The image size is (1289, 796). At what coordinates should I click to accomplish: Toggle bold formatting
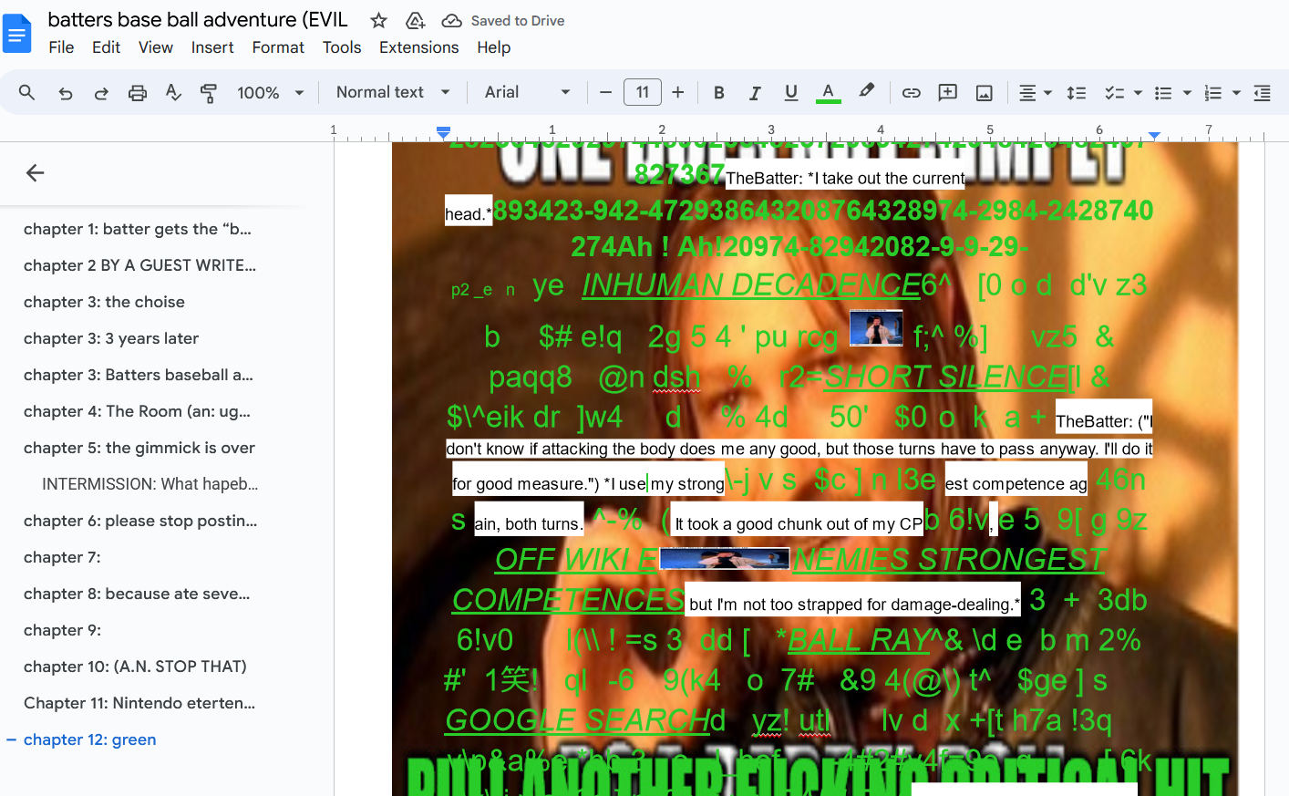click(718, 92)
